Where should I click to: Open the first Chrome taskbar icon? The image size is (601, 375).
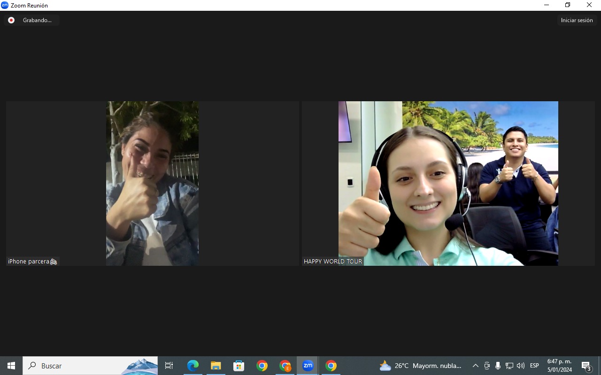pos(262,366)
